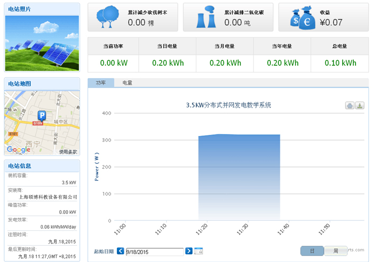Open the 使用条款 link on the map
Screen dimensions: 374x262
click(x=68, y=152)
